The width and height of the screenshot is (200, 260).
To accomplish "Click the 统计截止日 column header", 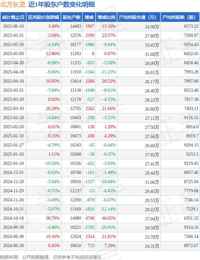I will click(x=13, y=17).
